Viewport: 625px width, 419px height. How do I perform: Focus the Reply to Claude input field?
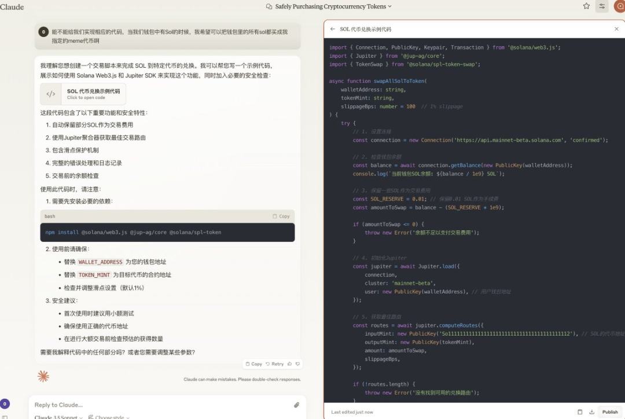(156, 405)
